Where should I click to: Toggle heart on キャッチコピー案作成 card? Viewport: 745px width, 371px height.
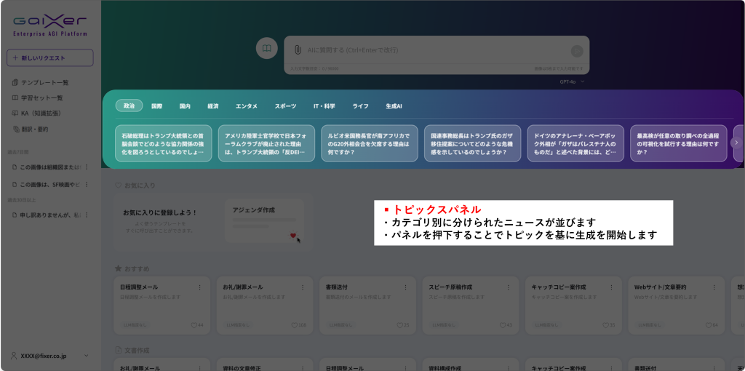[x=604, y=325]
